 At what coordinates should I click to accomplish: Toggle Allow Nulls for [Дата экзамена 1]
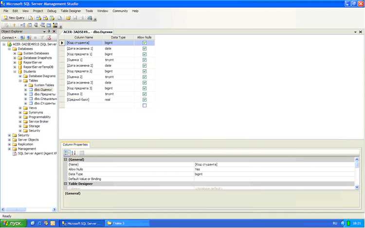click(x=145, y=49)
